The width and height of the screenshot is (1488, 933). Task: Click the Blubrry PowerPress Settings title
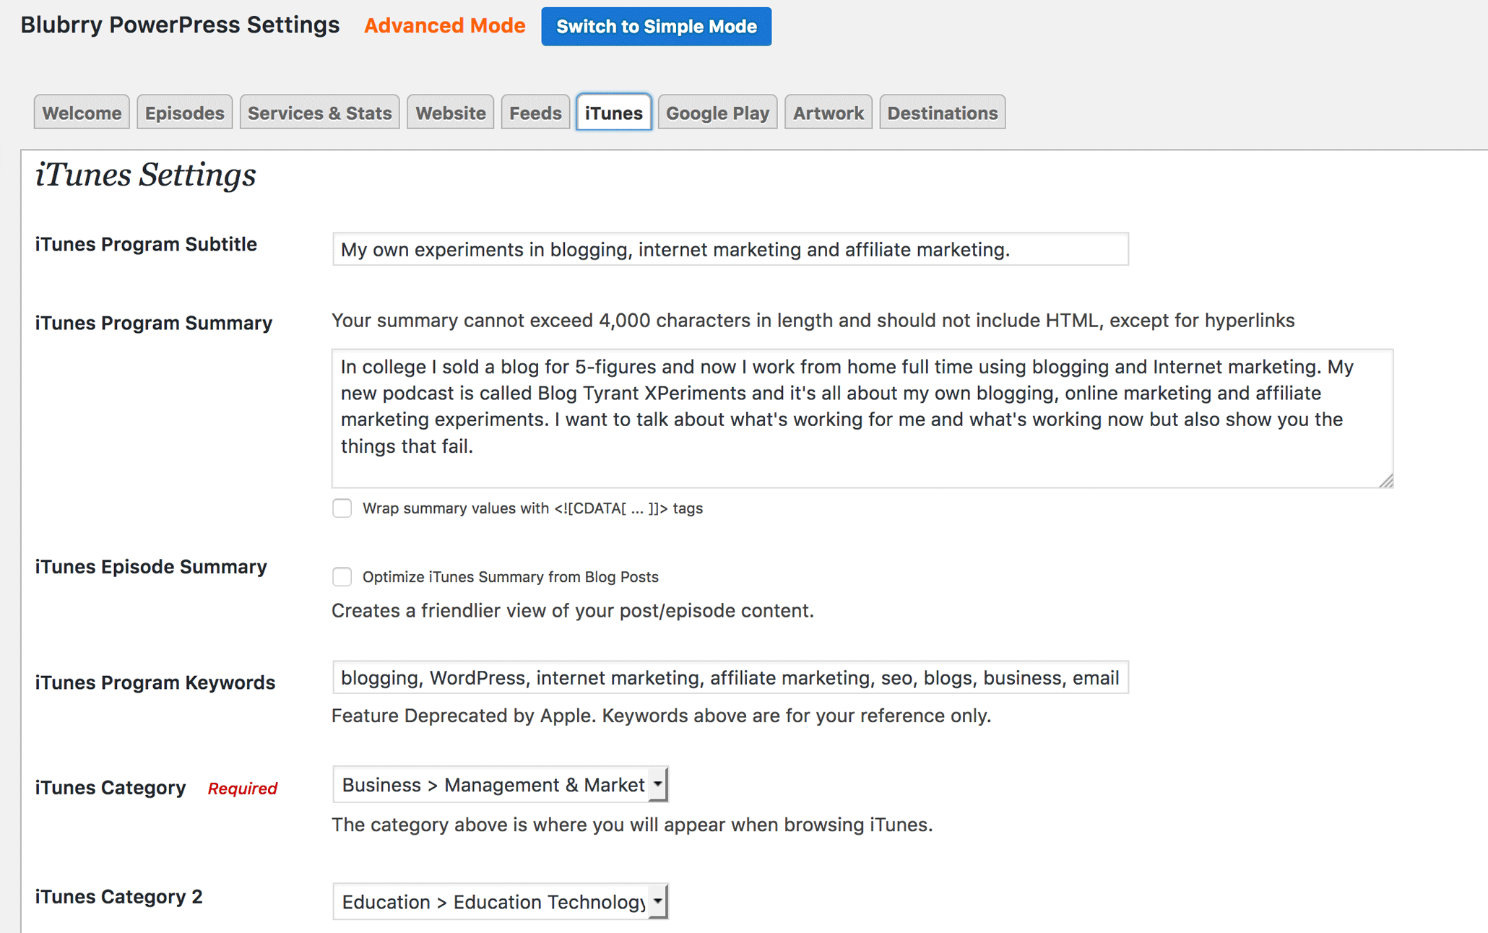[180, 25]
